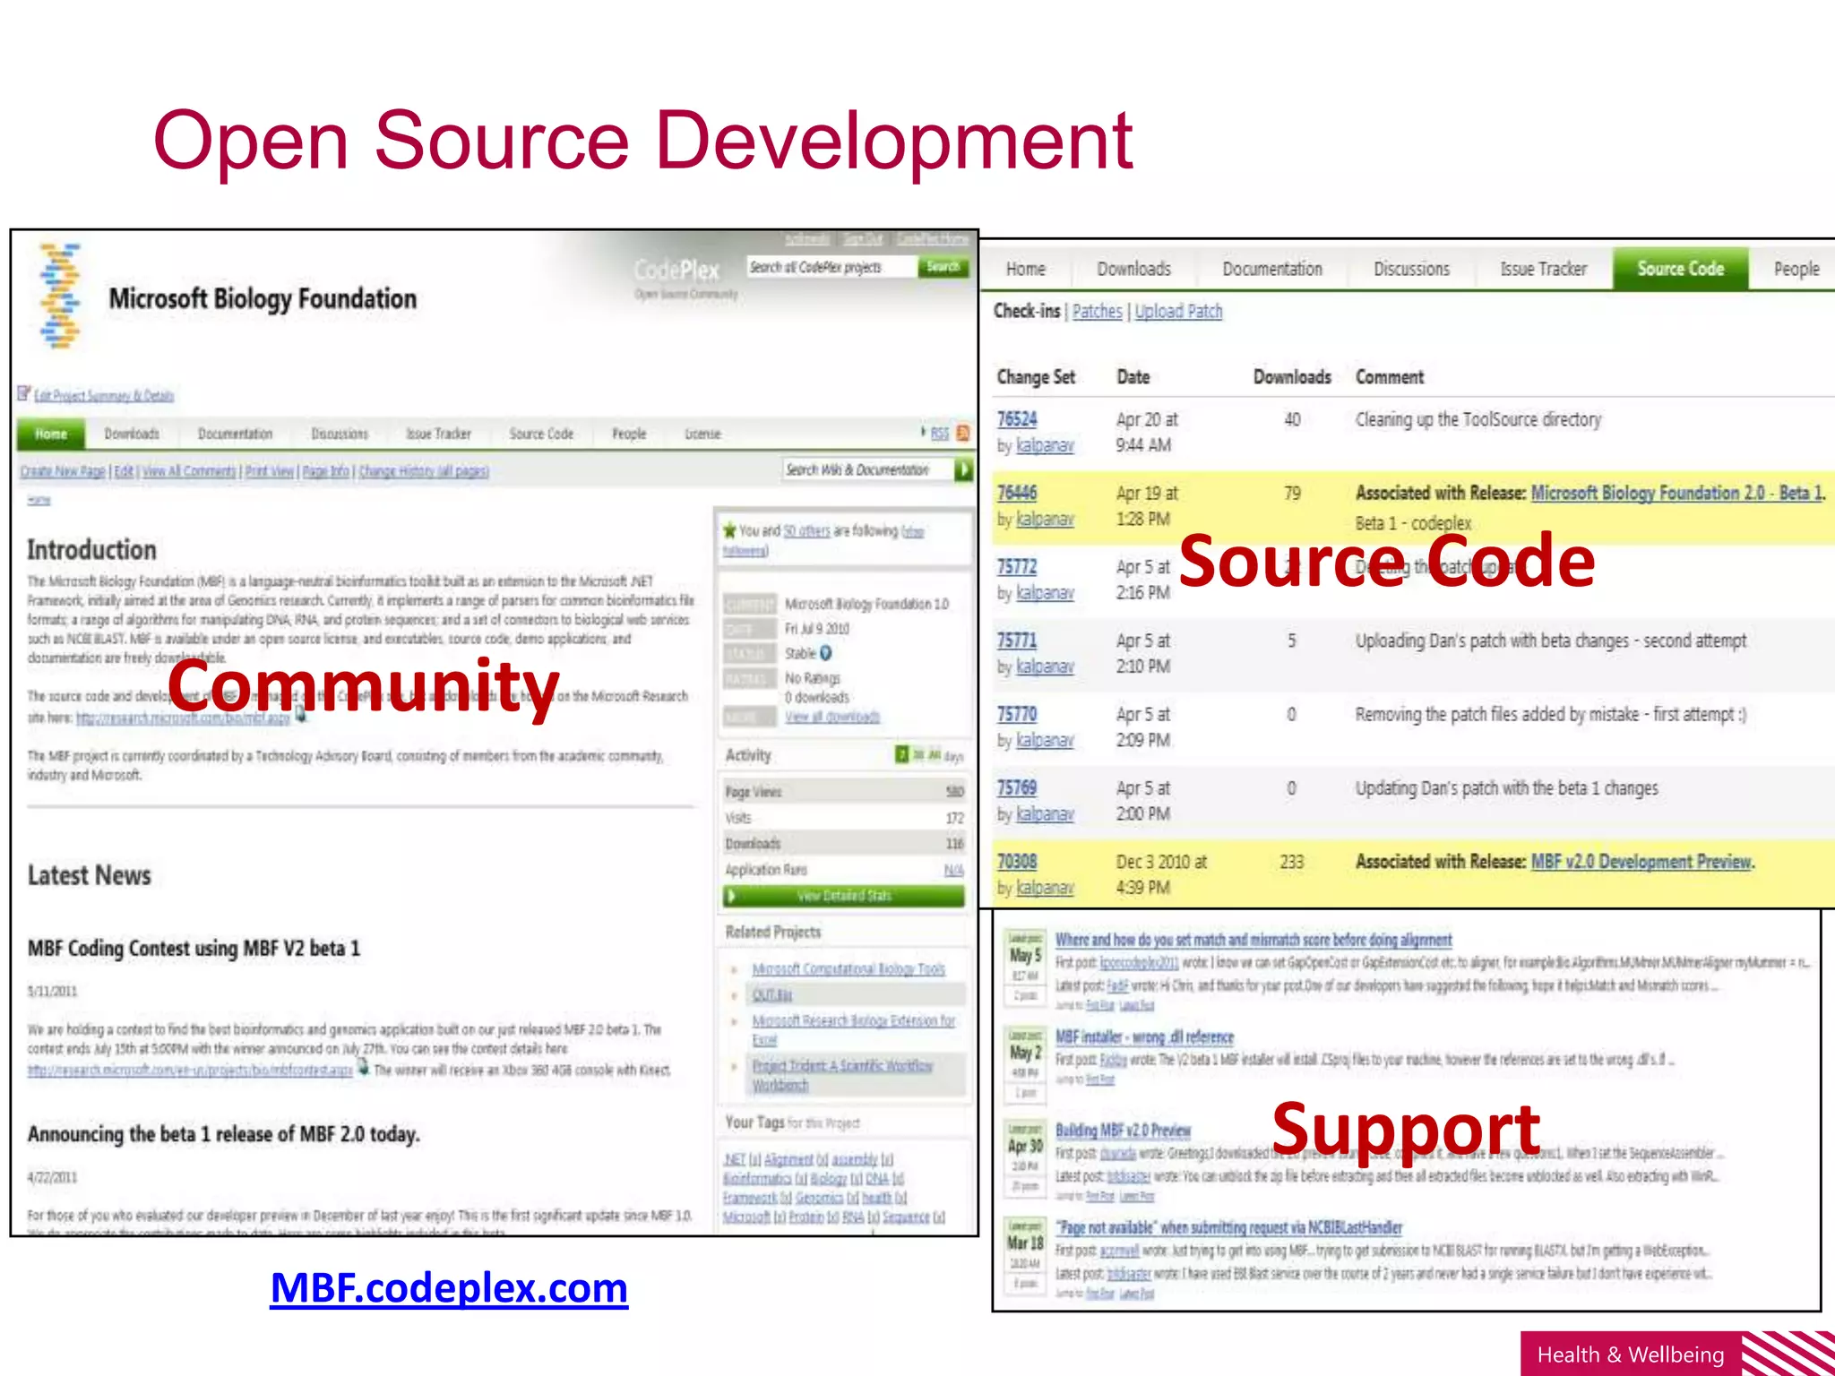Click the Page Info link
Image resolution: width=1835 pixels, height=1376 pixels.
pyautogui.click(x=325, y=471)
